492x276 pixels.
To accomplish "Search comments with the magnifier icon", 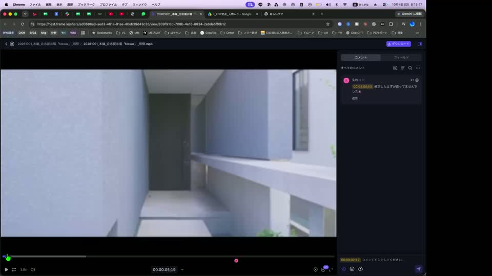I will click(410, 68).
